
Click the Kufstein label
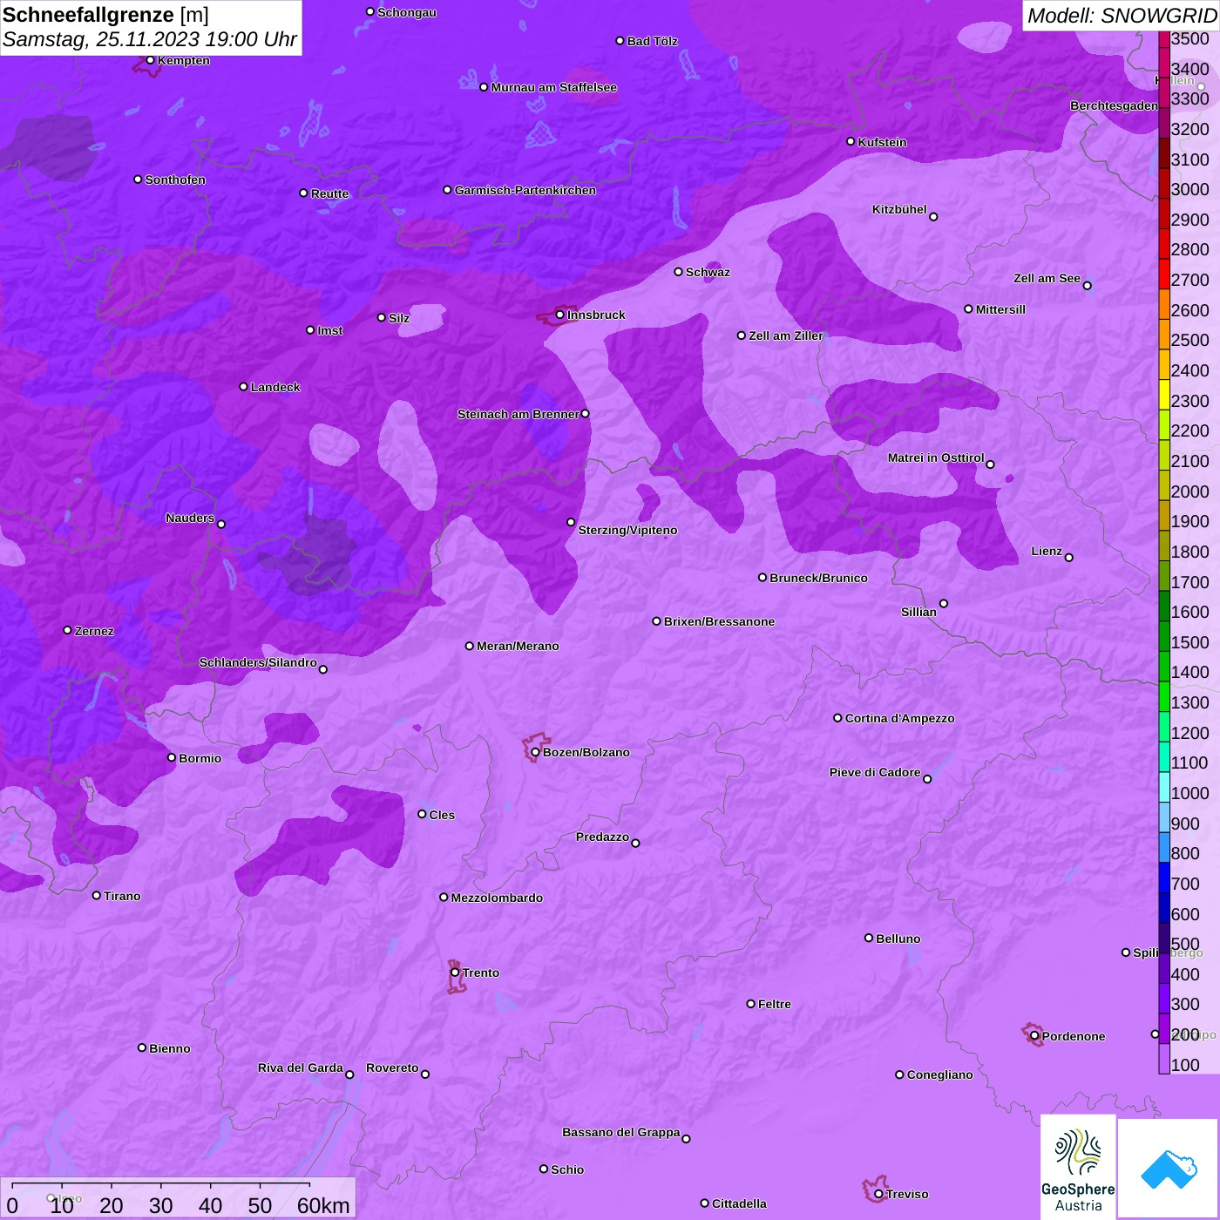(x=883, y=142)
